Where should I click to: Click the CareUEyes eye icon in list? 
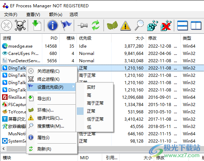(x=5, y=53)
